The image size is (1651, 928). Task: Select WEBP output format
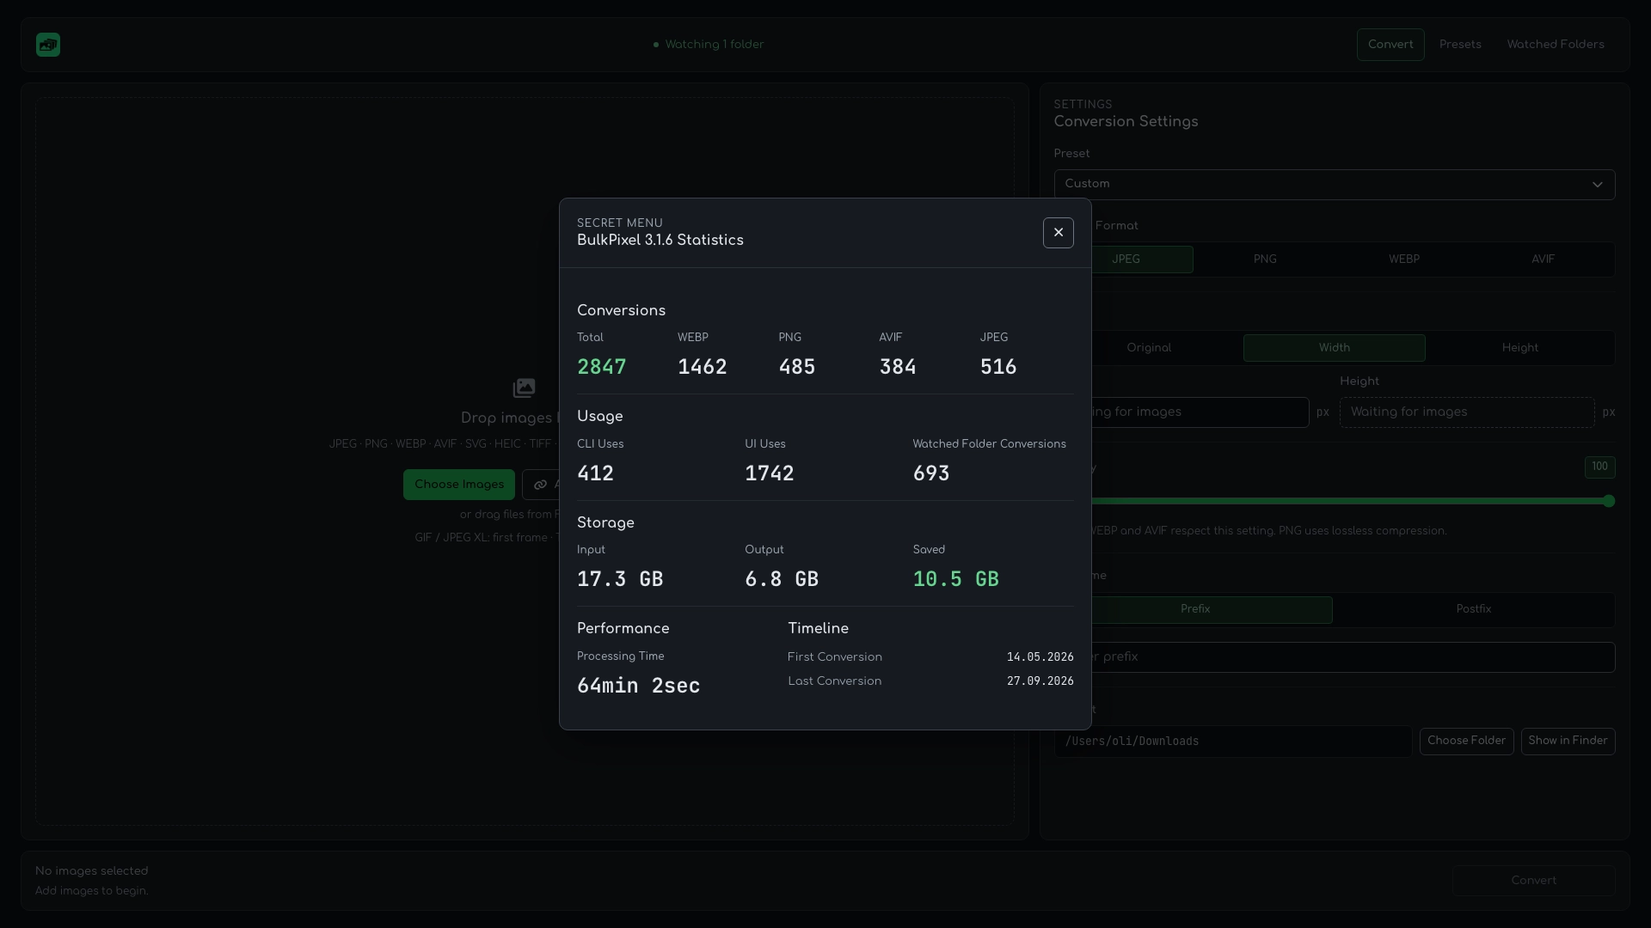pyautogui.click(x=1403, y=259)
